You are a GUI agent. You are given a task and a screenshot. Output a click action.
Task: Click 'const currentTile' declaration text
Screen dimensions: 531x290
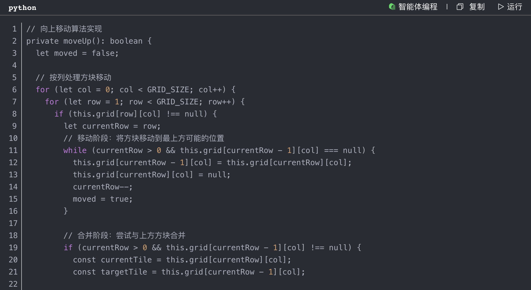[x=112, y=260]
